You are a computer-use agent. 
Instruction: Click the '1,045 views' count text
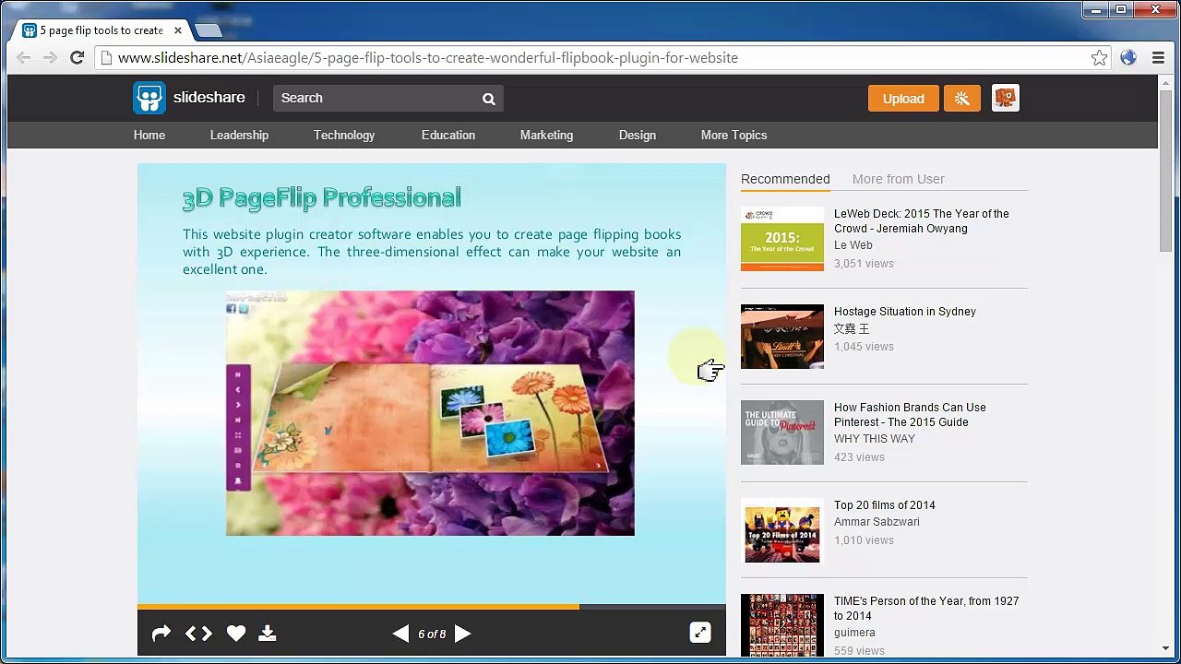click(864, 347)
